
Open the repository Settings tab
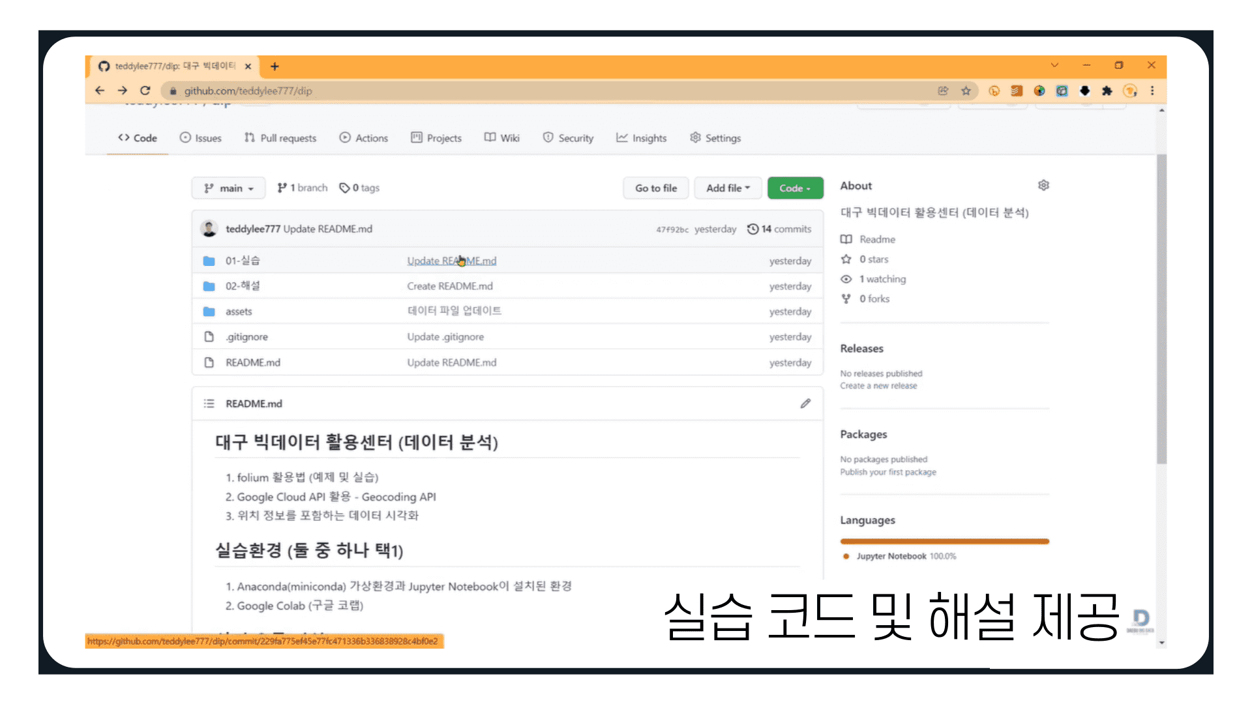[715, 138]
